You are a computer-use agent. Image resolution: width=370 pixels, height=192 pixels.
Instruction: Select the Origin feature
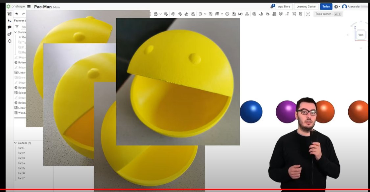pos(23,37)
